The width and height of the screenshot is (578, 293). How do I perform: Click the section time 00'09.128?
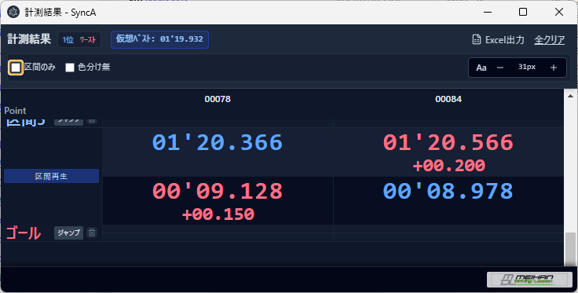[218, 192]
